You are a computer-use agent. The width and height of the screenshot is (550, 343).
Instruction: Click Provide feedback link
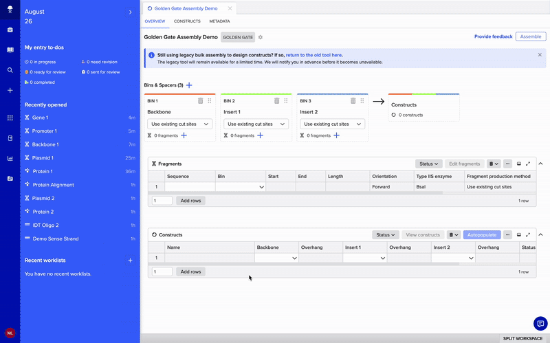pos(493,36)
